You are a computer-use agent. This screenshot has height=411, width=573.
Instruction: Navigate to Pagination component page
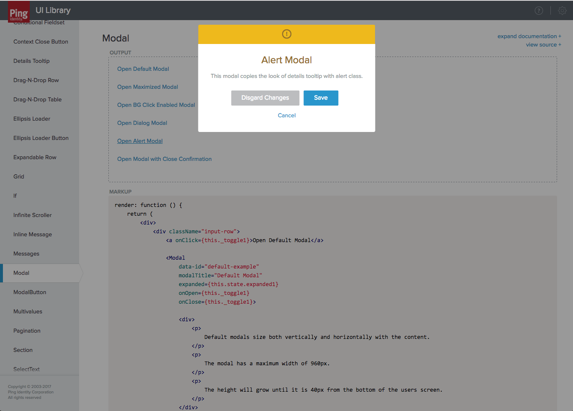[x=27, y=331]
